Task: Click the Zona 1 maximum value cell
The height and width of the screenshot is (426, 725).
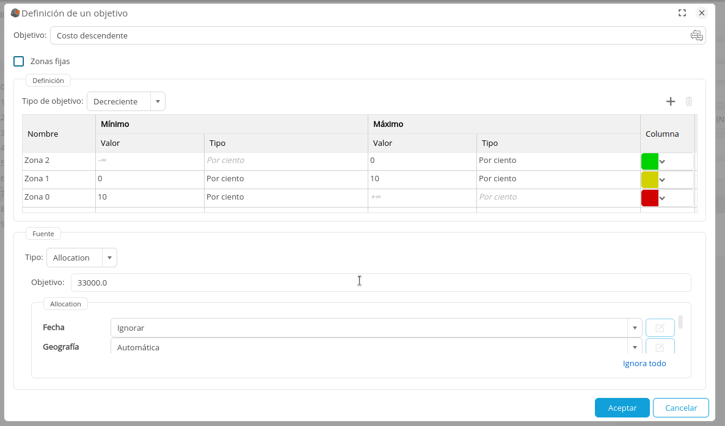Action: [x=421, y=179]
